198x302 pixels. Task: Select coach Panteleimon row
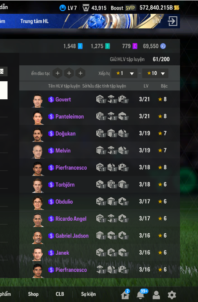pyautogui.click(x=100, y=116)
